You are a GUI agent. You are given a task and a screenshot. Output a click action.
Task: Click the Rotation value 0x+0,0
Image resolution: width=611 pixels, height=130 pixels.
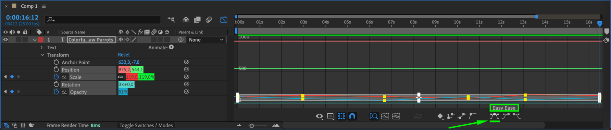[x=126, y=84]
